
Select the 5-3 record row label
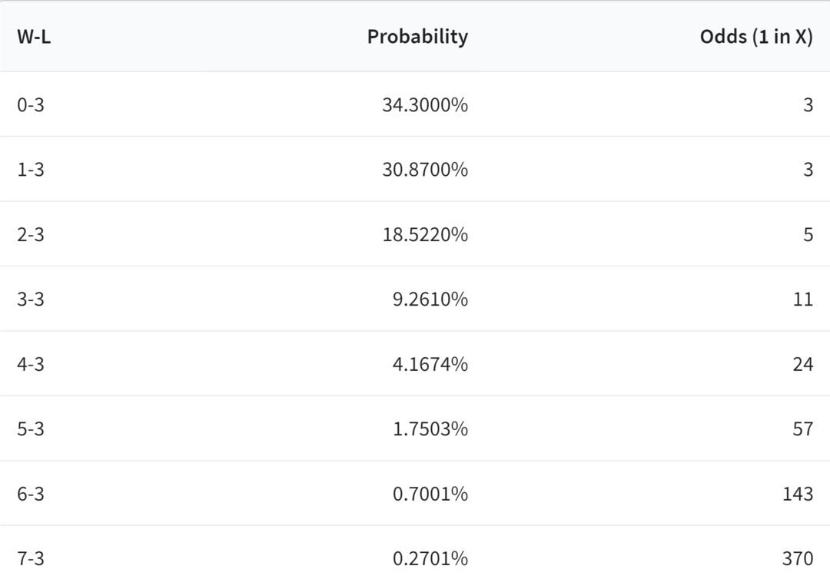31,428
